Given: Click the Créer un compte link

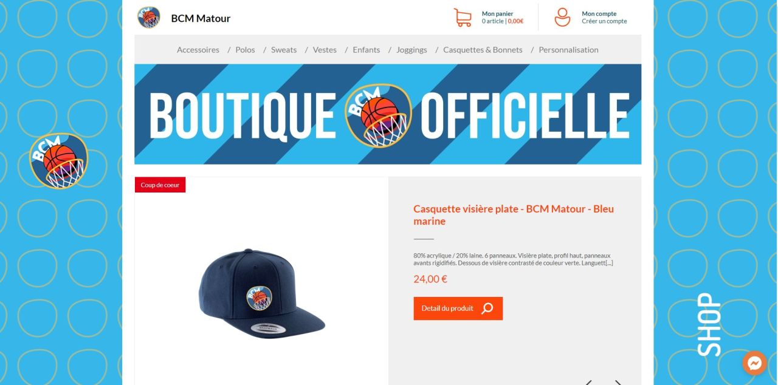Looking at the screenshot, I should pos(604,21).
